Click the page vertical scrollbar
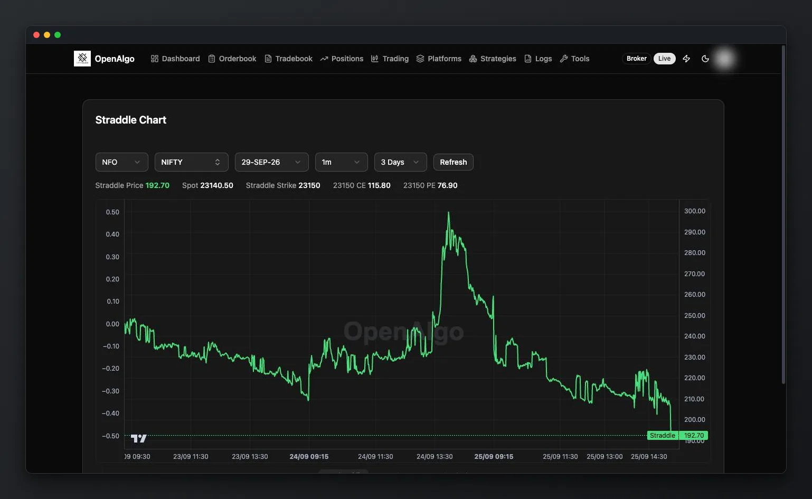 click(783, 215)
